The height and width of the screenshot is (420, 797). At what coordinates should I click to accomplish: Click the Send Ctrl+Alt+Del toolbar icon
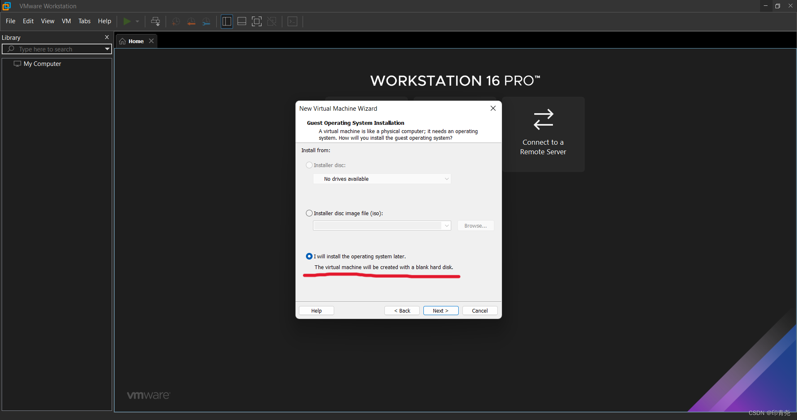156,21
